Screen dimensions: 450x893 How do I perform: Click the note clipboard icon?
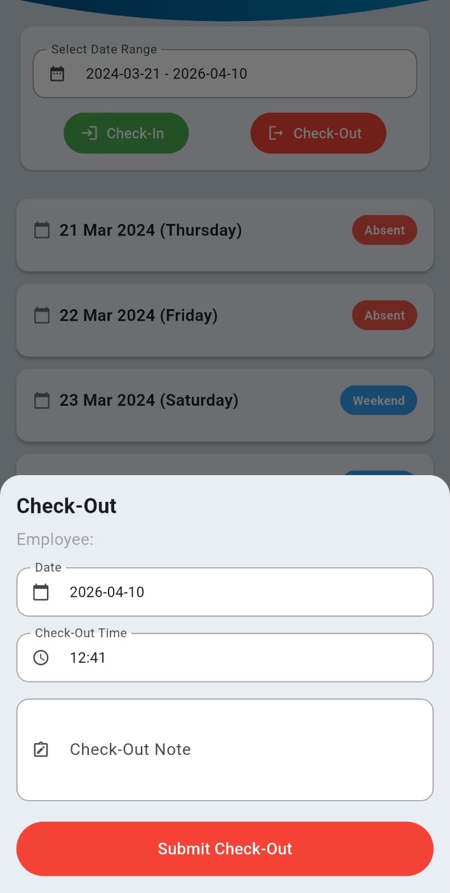[41, 749]
